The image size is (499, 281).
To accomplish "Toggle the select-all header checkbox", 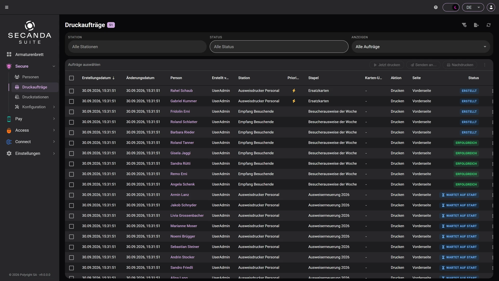I will point(71,78).
